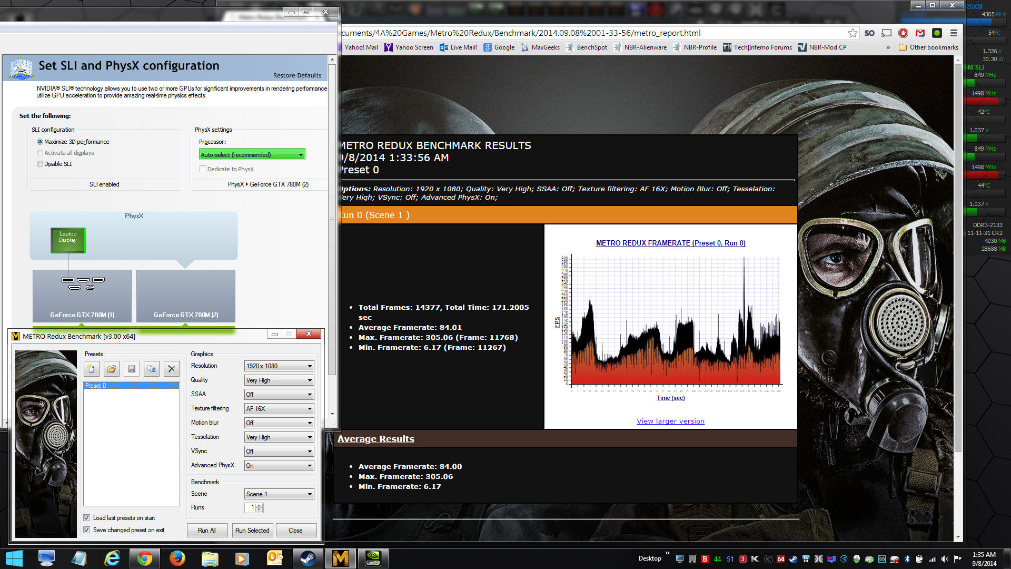Increase the Runs stepper value
The height and width of the screenshot is (569, 1011).
(x=259, y=505)
